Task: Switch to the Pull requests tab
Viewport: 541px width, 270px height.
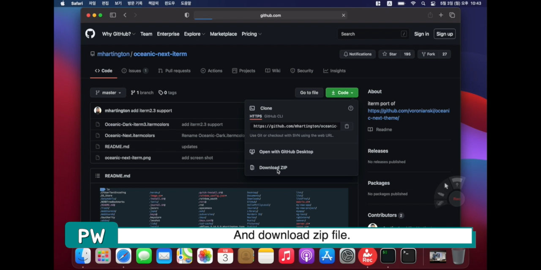Action: tap(174, 71)
